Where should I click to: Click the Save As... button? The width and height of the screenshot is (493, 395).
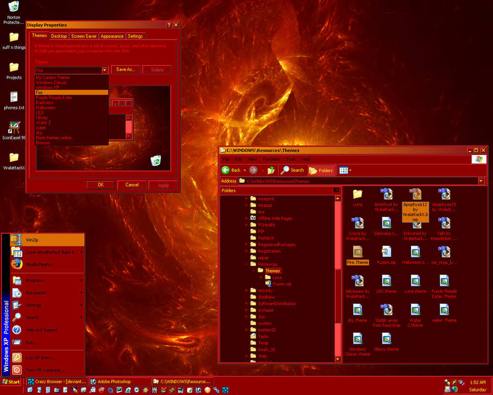tap(125, 70)
